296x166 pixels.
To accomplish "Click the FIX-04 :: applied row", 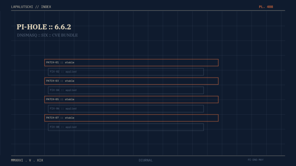I will pyautogui.click(x=126, y=90).
